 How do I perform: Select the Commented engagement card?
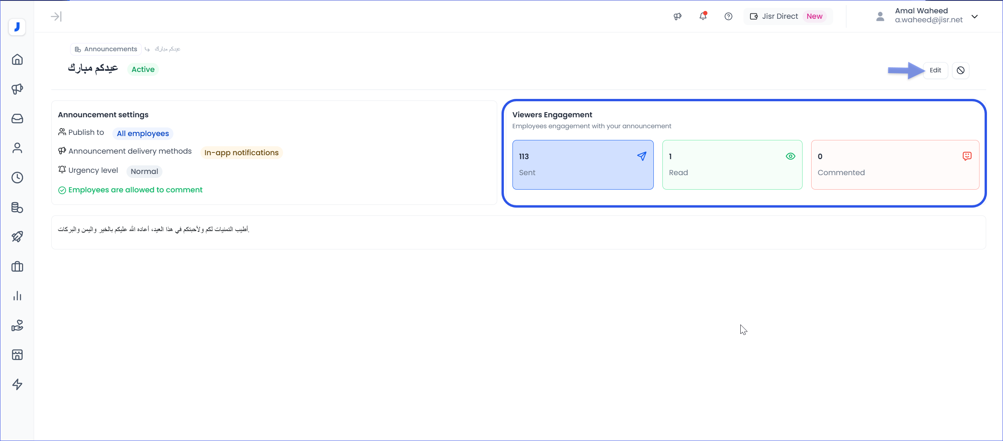pyautogui.click(x=895, y=165)
